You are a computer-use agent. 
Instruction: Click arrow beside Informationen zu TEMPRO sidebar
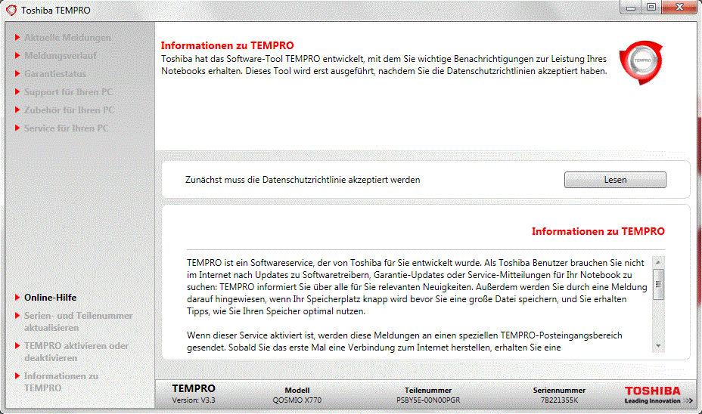point(17,376)
